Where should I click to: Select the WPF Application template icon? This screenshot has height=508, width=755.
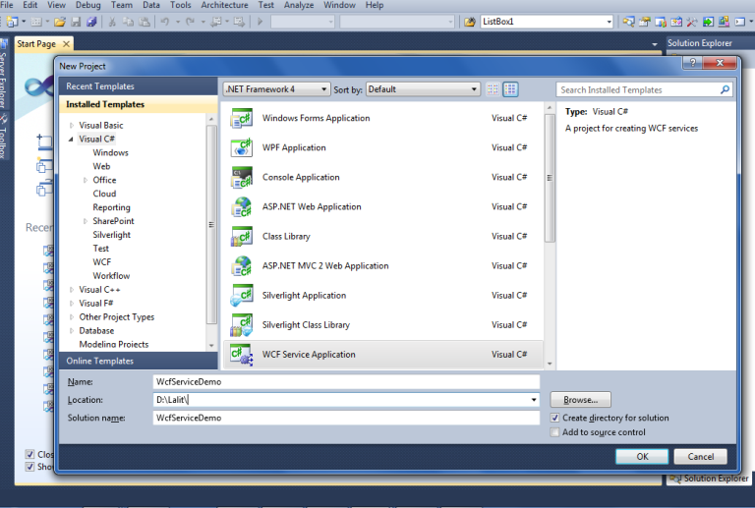click(241, 147)
